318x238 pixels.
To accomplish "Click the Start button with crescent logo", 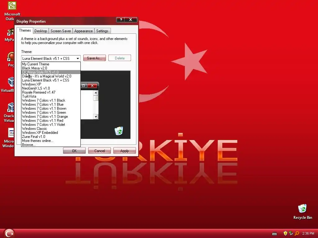I will click(9, 233).
